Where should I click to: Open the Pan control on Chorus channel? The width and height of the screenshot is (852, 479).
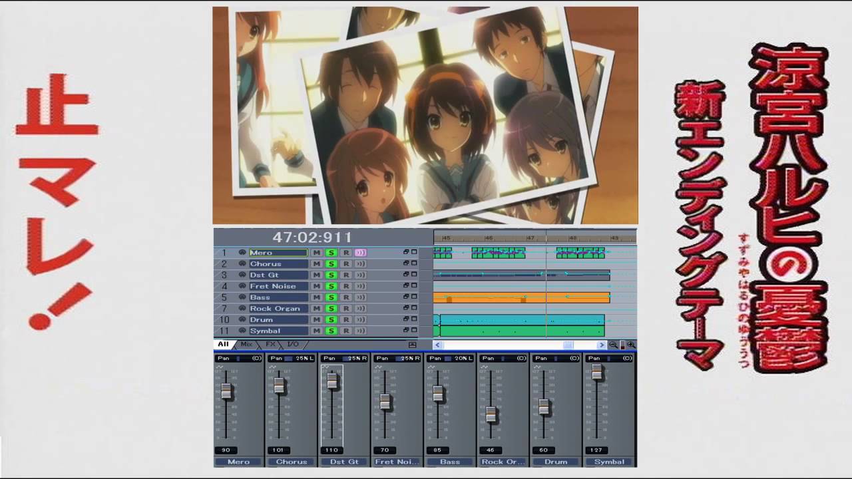tap(291, 359)
